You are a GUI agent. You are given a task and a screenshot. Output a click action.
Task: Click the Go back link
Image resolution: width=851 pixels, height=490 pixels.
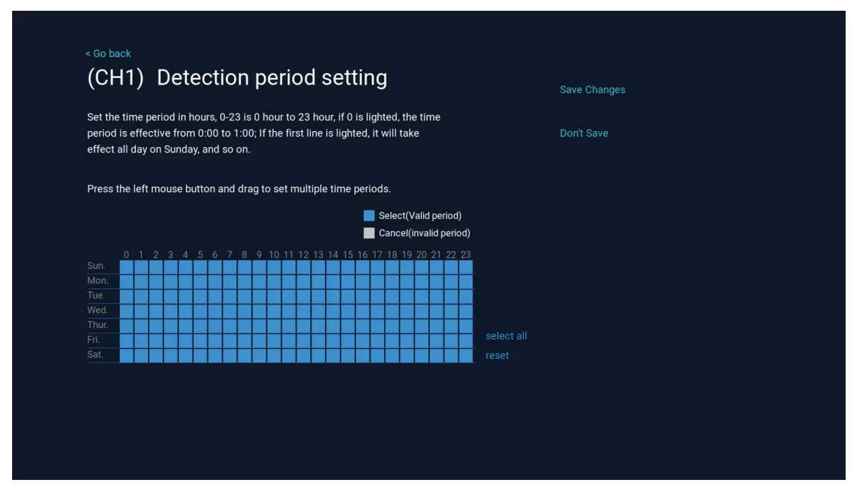click(108, 54)
